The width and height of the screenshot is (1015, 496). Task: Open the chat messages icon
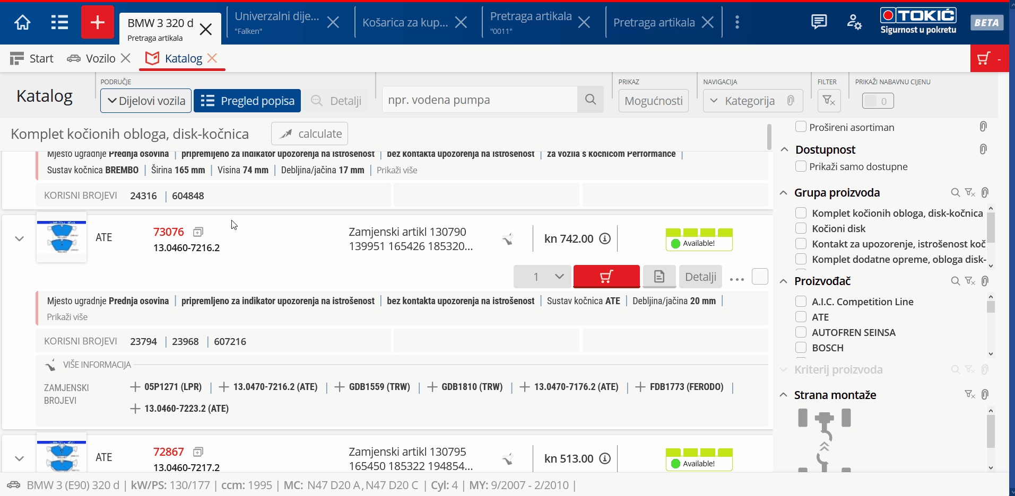[819, 22]
